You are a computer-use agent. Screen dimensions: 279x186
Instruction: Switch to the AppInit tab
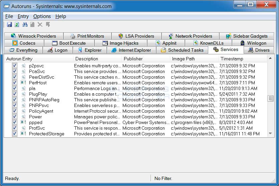click(166, 43)
